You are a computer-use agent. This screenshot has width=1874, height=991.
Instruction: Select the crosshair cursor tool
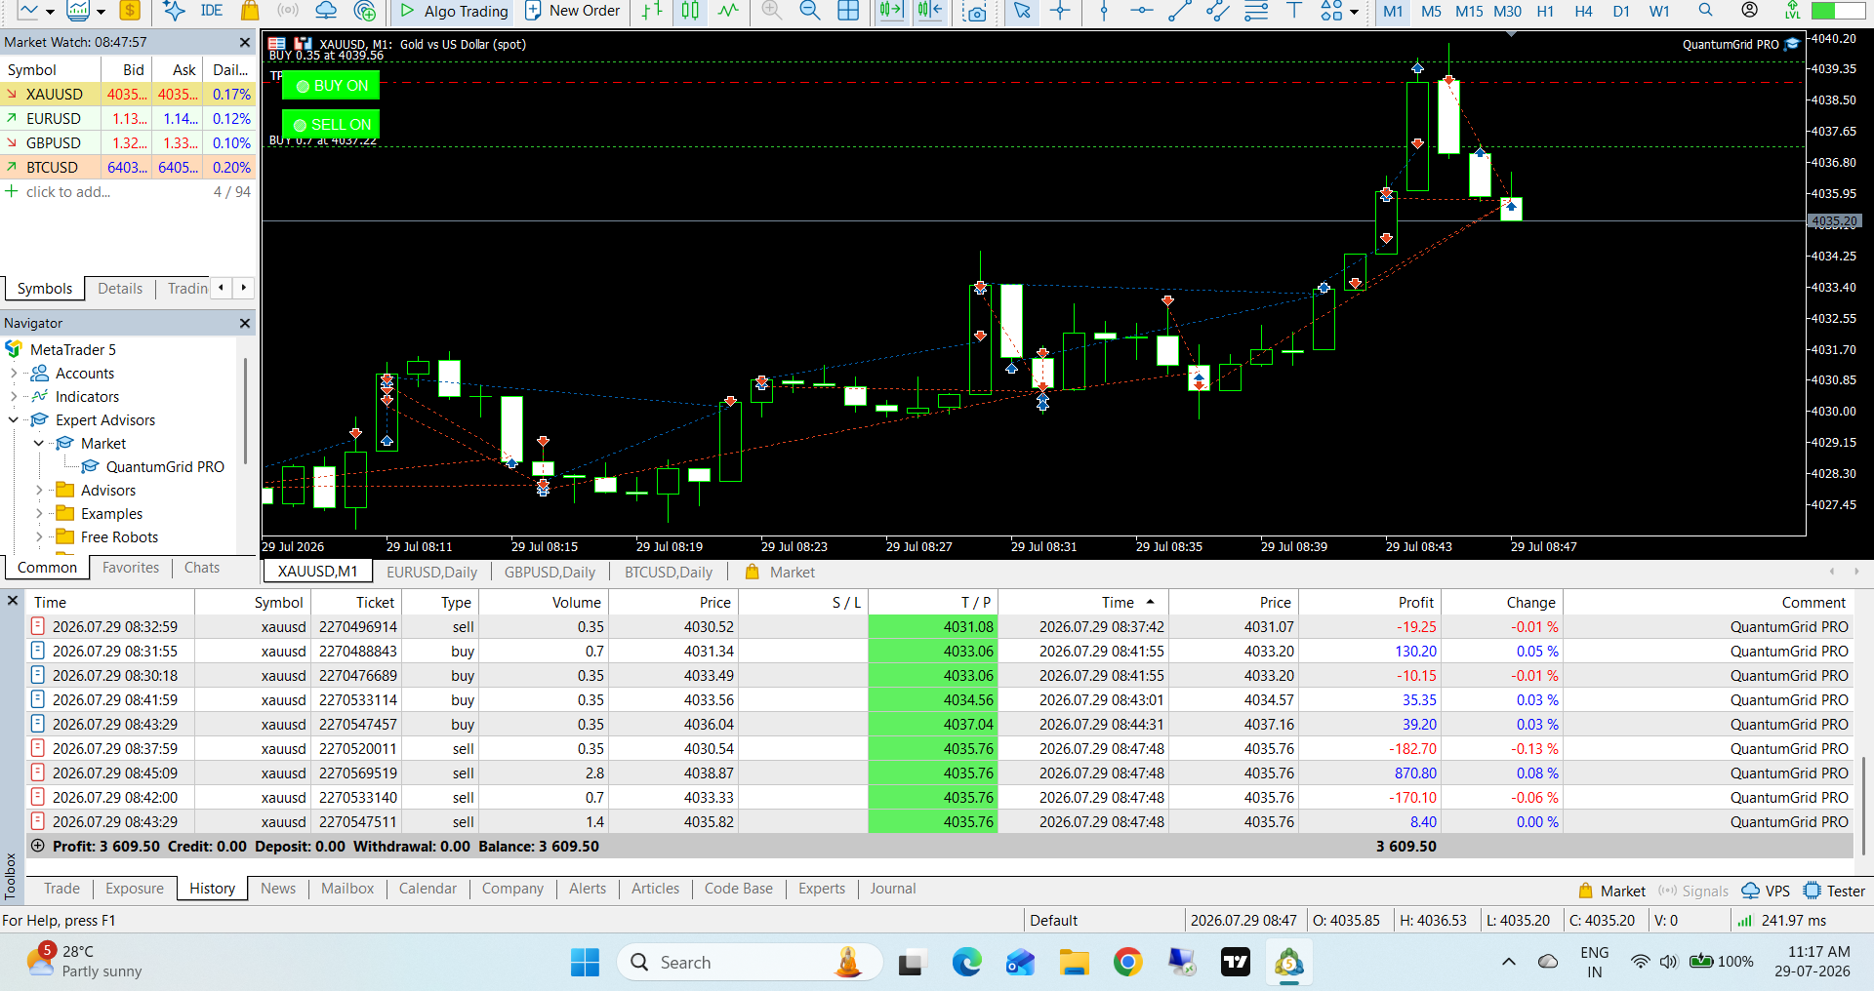pyautogui.click(x=1060, y=11)
